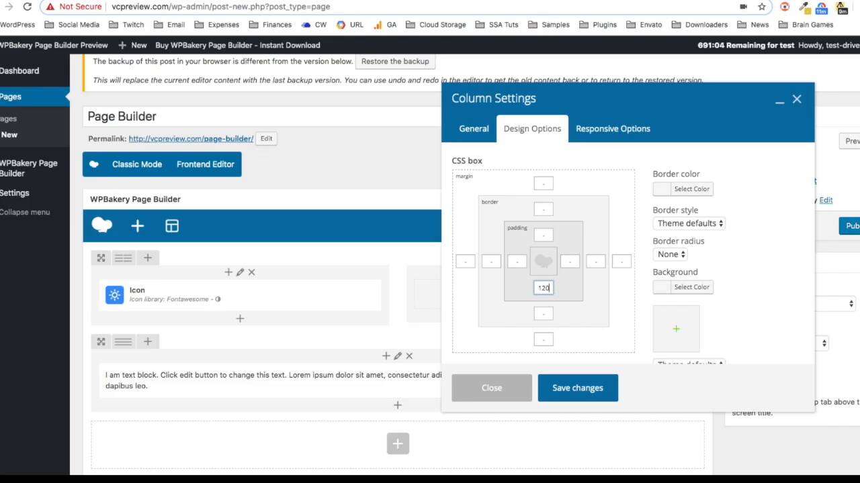860x483 pixels.
Task: Collapse the WordPress admin menu
Action: point(25,212)
